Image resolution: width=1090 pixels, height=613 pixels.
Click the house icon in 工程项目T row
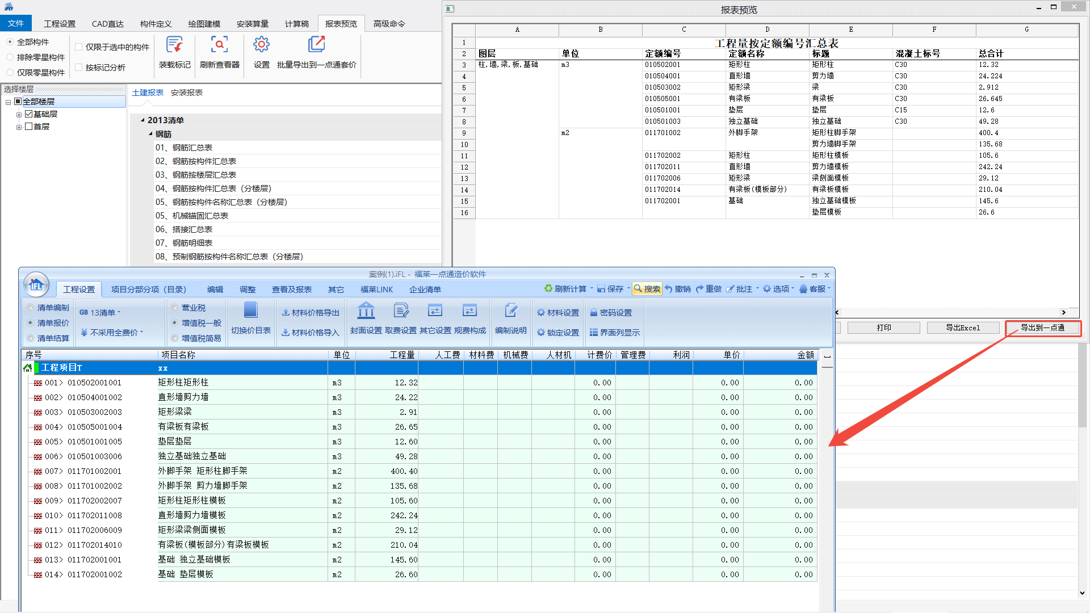pyautogui.click(x=27, y=368)
